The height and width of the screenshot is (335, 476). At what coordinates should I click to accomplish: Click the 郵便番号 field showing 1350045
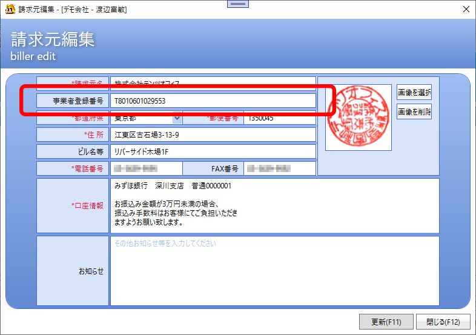click(x=279, y=118)
